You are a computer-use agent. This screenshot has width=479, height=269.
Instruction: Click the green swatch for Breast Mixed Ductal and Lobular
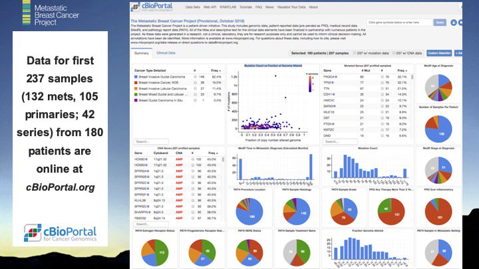tap(136, 94)
